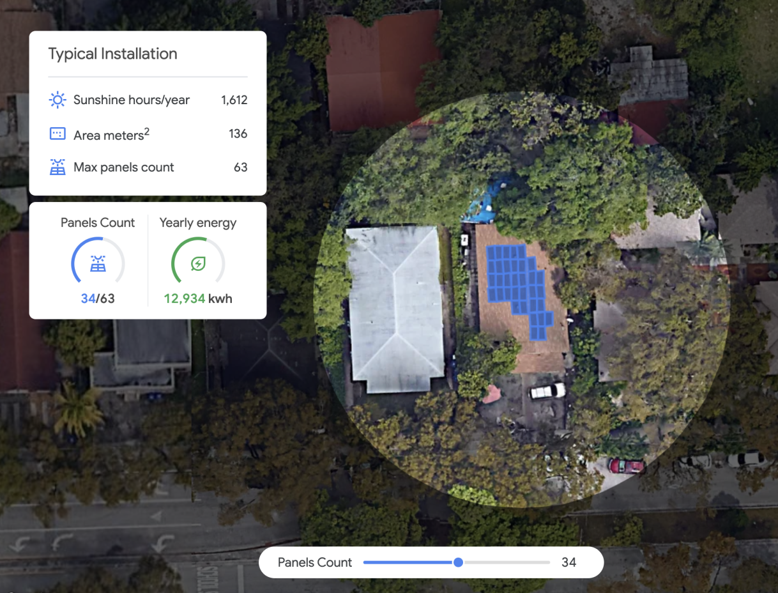The height and width of the screenshot is (593, 778).
Task: Click the unfilled grey end of the slider track
Action: (507, 562)
